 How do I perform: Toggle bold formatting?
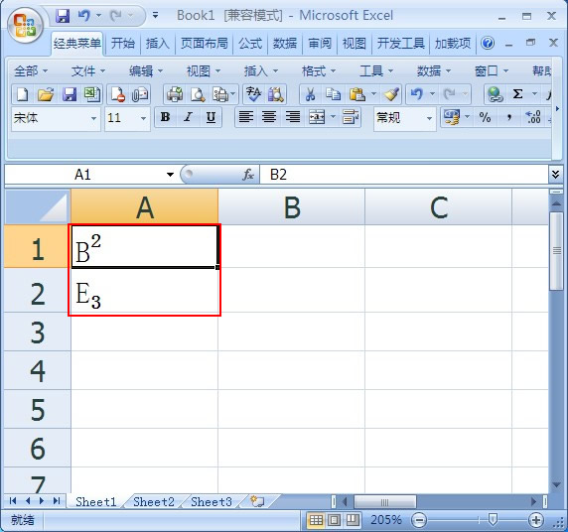(165, 117)
